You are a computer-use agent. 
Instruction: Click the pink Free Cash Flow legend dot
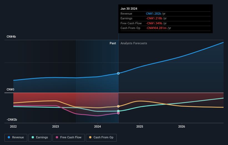tap(57, 137)
